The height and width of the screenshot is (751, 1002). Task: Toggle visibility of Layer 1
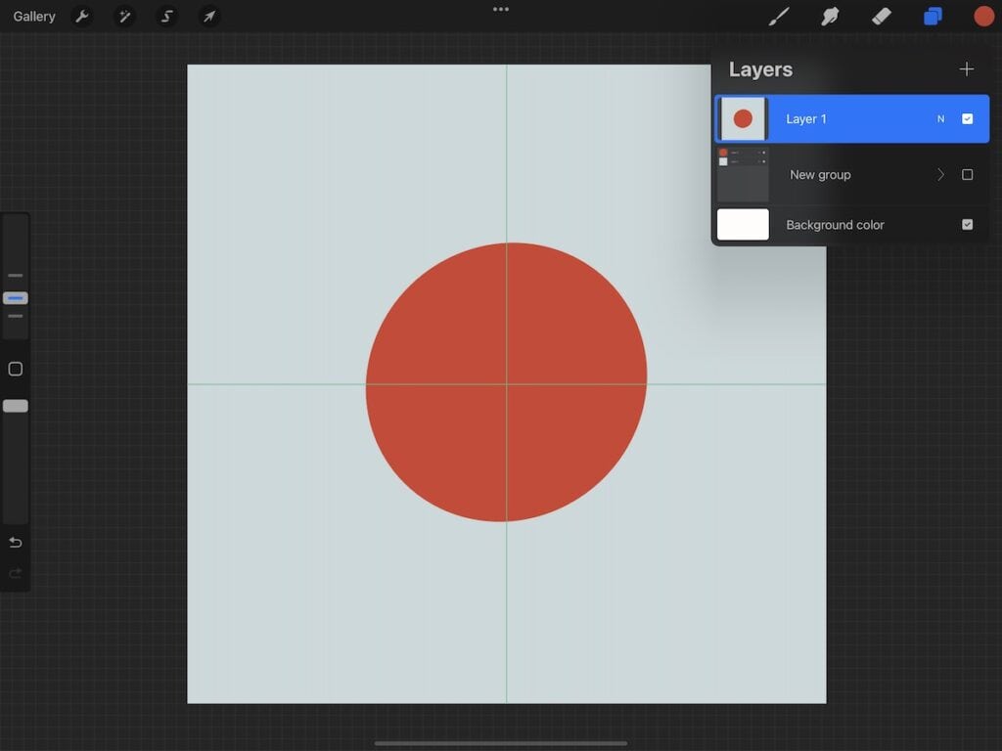pos(967,118)
